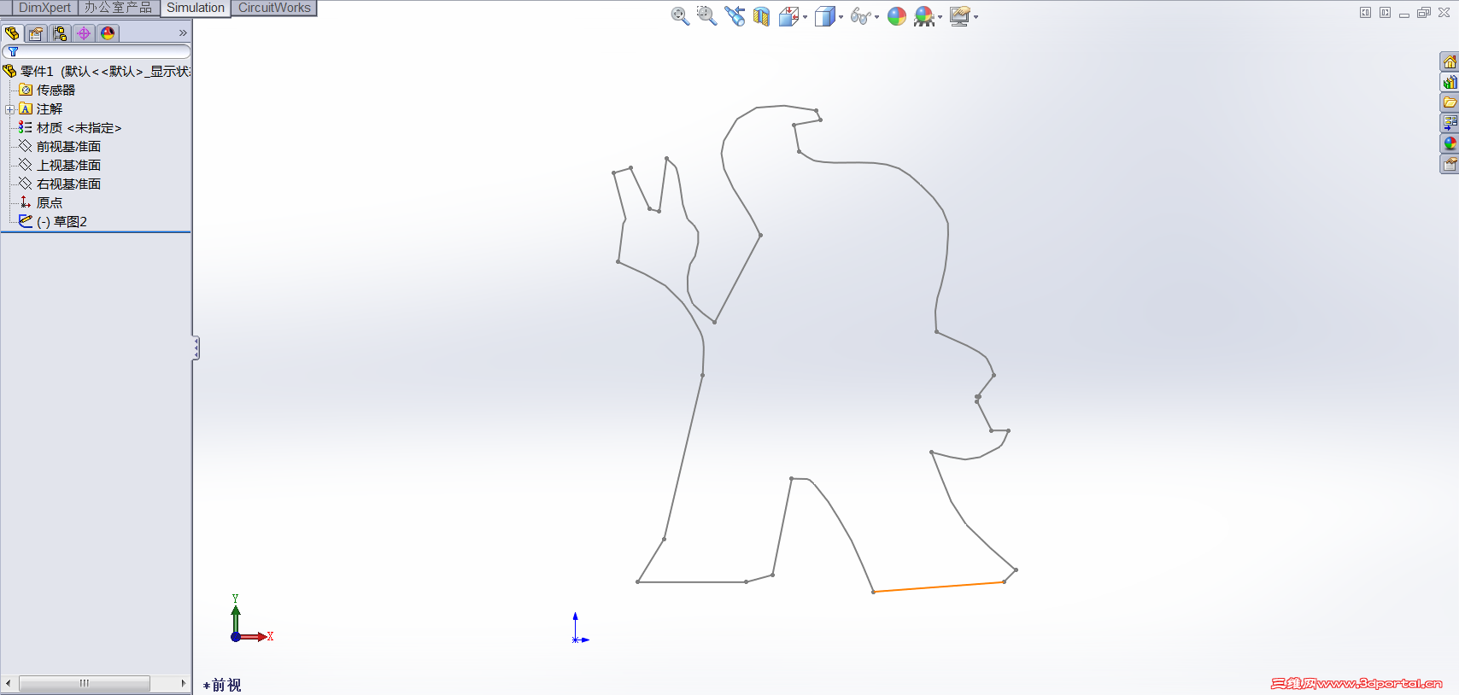
Task: Select the orange highlighted sketch line
Action: pyautogui.click(x=938, y=587)
